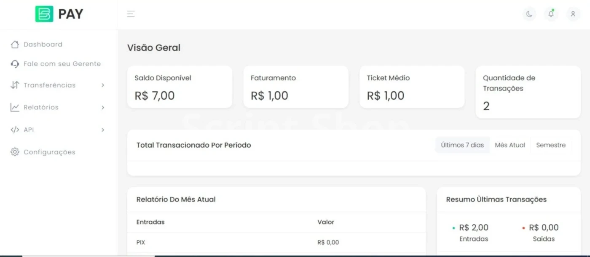Screen dimensions: 590x257
Task: Expand the Transferências submenu chevron
Action: (103, 85)
